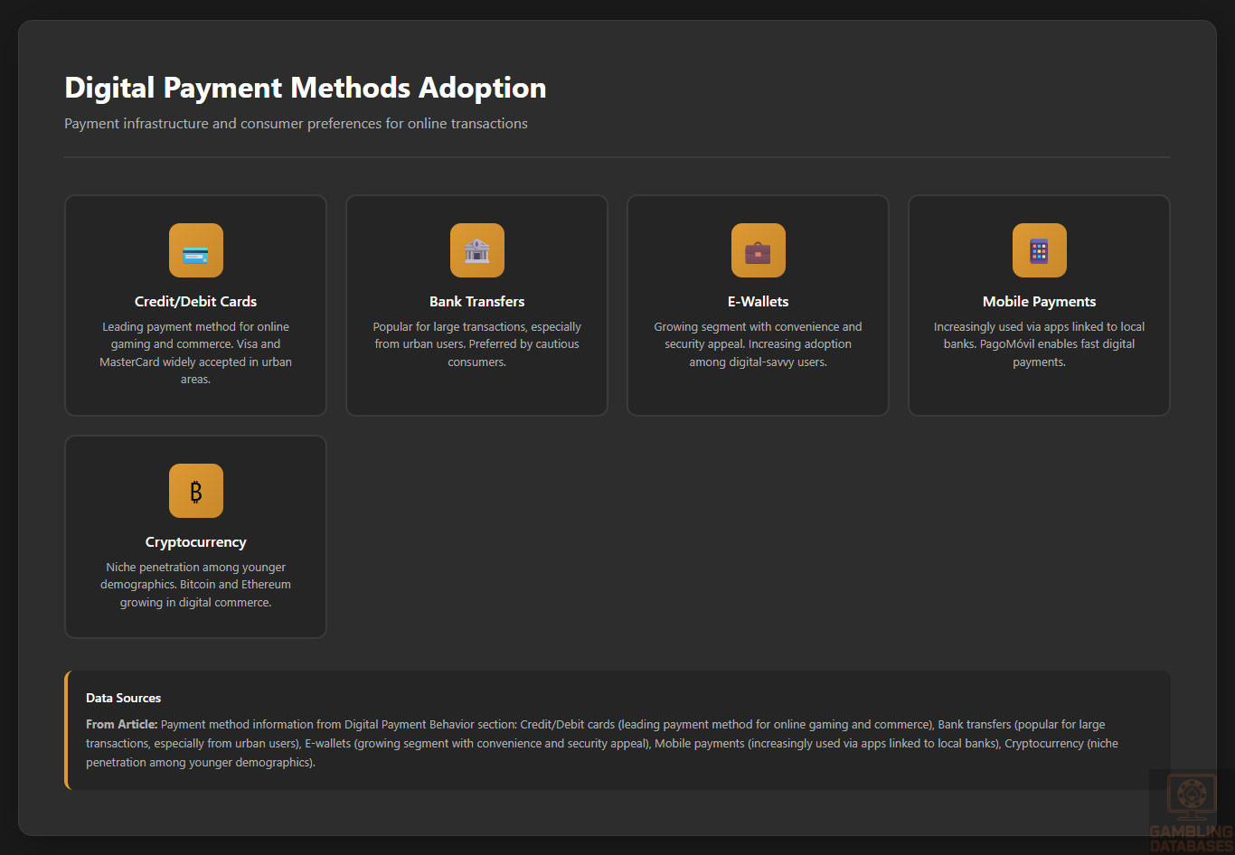Select the Credit/Debit Cards title
The image size is (1235, 855).
(x=195, y=302)
